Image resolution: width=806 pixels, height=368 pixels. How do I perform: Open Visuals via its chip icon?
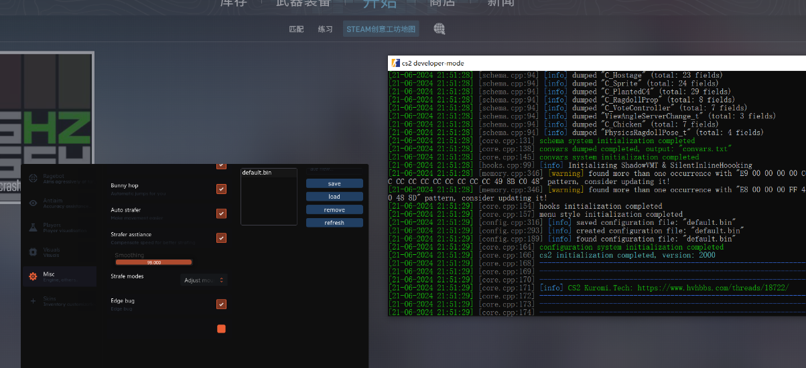tap(33, 252)
